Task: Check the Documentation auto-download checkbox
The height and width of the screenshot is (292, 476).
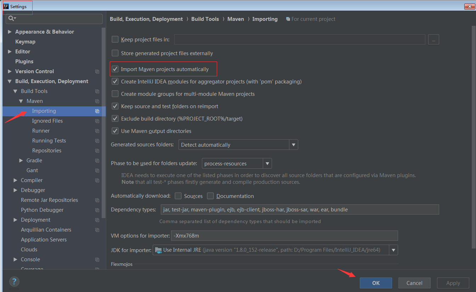Action: pyautogui.click(x=210, y=196)
